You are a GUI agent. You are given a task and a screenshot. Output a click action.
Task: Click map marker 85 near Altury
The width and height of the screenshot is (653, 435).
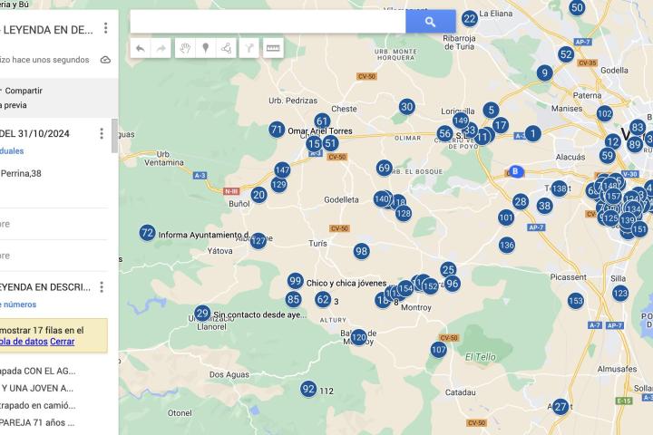pyautogui.click(x=293, y=299)
